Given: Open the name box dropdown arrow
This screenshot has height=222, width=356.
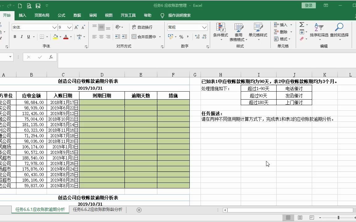Looking at the screenshot, I should 10,57.
